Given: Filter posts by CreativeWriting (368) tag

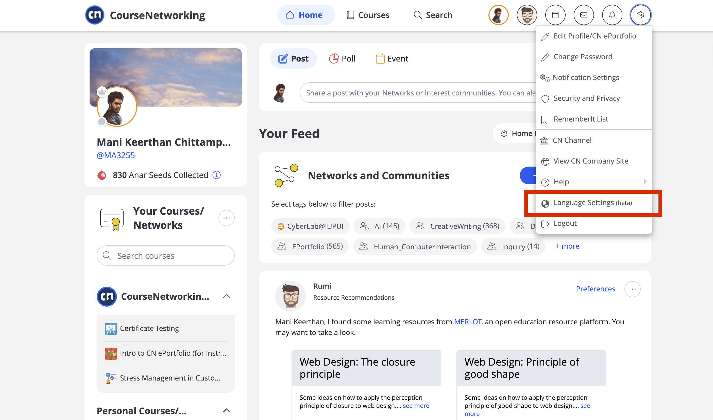Looking at the screenshot, I should (x=457, y=226).
